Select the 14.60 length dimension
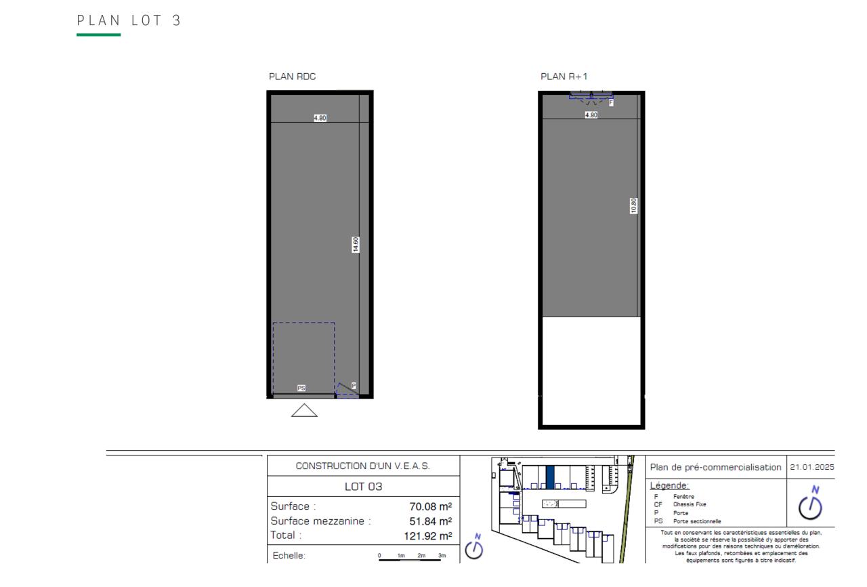 pos(356,245)
